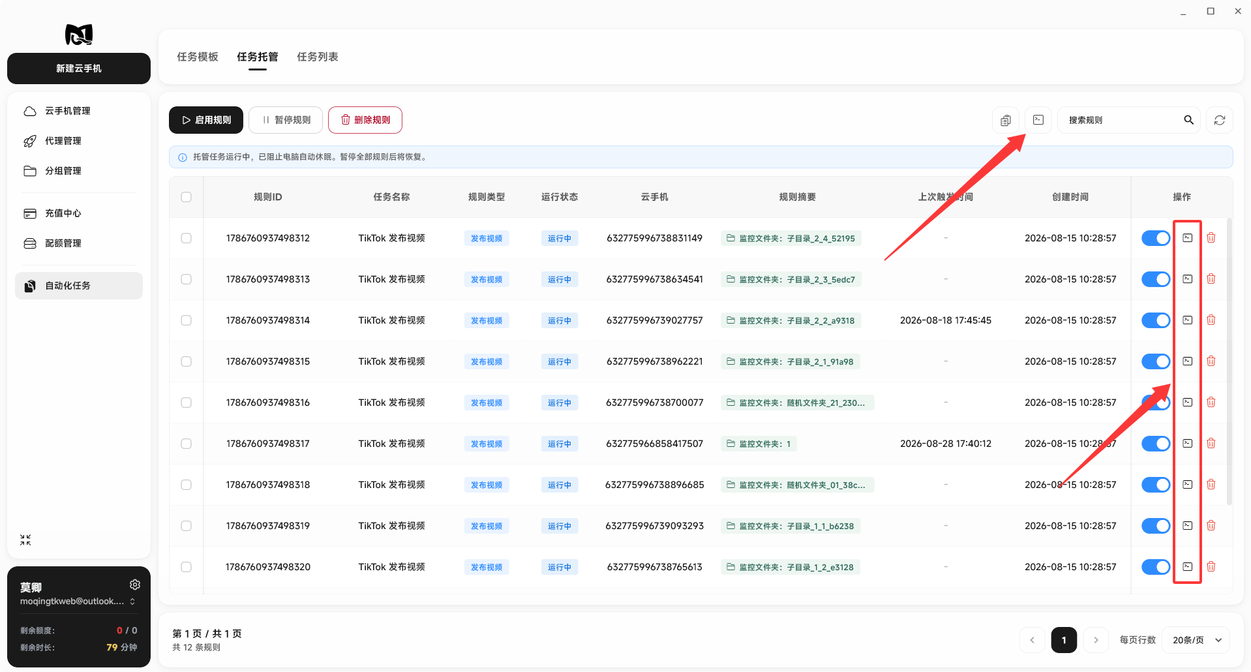Image resolution: width=1251 pixels, height=672 pixels.
Task: Delete rule 1786760937498312 via trash icon
Action: tap(1211, 238)
